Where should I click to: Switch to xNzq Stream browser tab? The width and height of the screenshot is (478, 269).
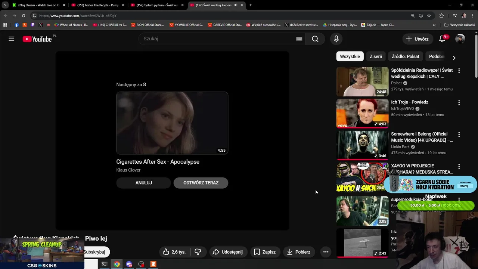click(38, 5)
